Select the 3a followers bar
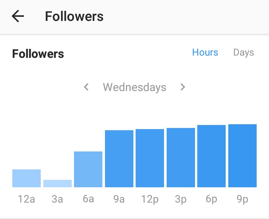 58,184
